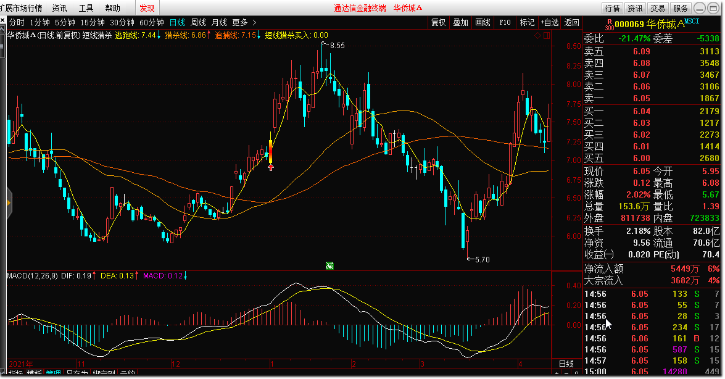This screenshot has height=379, width=725.
Task: Open the 服务 service button
Action: (681, 8)
